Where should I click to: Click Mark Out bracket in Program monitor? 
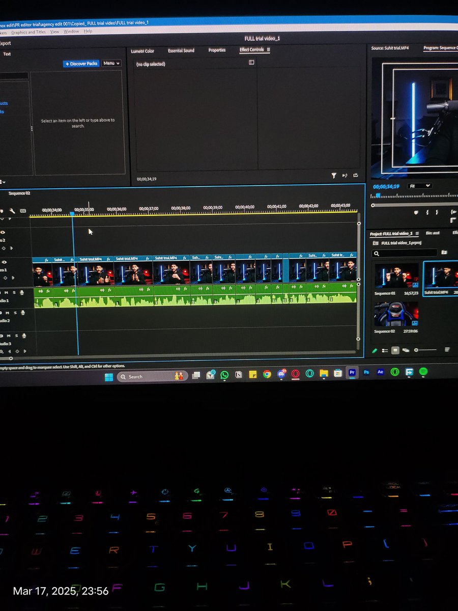437,213
